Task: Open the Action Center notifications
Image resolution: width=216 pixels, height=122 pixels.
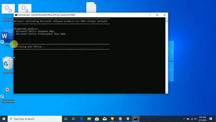Action: 211,119
